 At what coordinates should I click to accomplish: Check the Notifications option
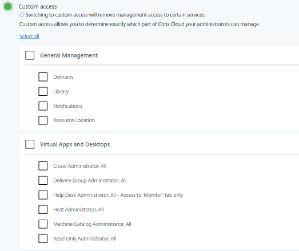coord(43,106)
